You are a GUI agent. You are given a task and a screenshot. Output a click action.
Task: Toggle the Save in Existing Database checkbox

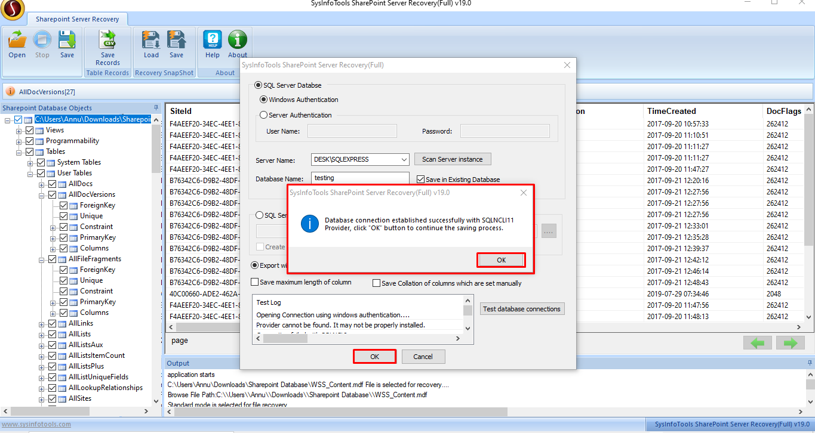[x=421, y=179]
